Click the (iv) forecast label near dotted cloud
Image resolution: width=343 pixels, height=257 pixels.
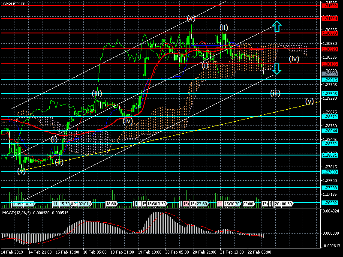(294, 59)
